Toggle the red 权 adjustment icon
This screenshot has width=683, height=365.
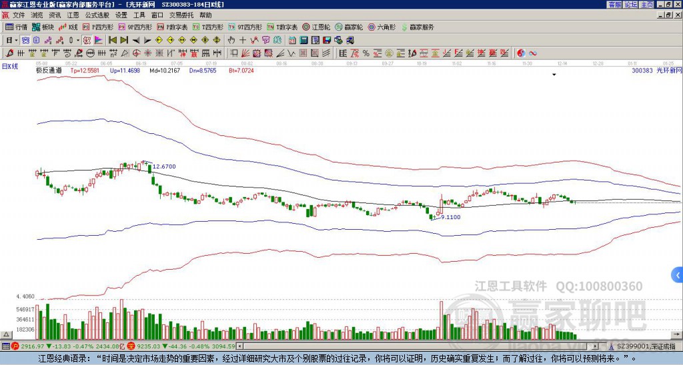[87, 41]
